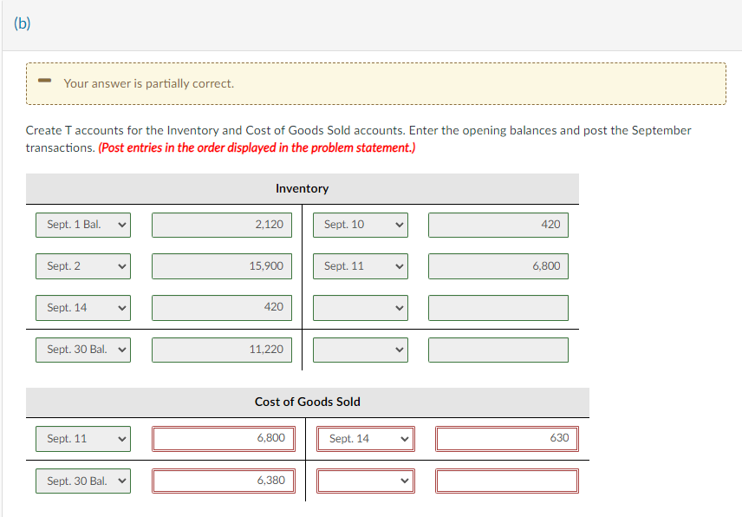Open the Sept. 14 dropdown under Cost of Goods Sold
Viewport: 742px width, 517px height.
(x=365, y=438)
